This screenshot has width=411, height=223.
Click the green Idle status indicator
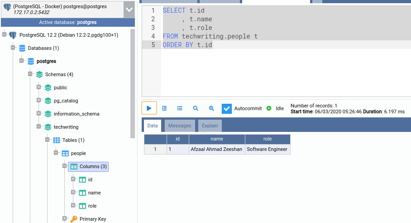269,108
